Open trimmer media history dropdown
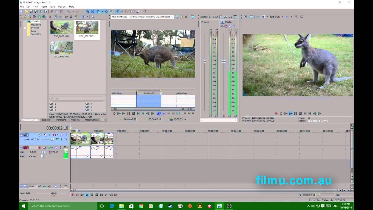The height and width of the screenshot is (210, 373). (173, 17)
